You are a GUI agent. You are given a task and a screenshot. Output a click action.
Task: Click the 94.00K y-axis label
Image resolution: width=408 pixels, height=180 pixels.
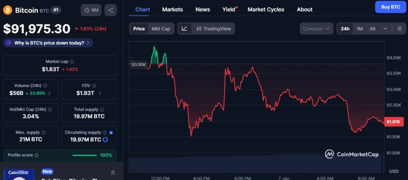pos(394,57)
